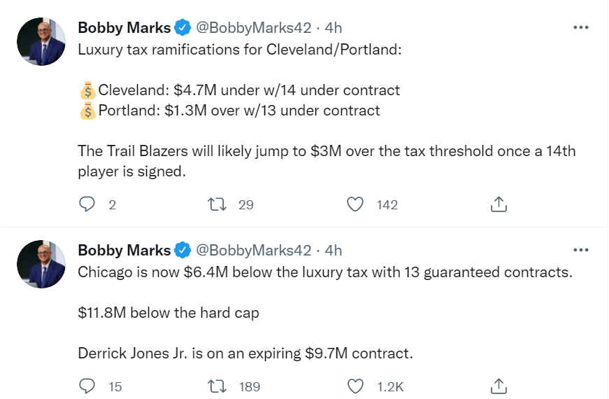View Bobby Marks avatar on the Chicago tweet
The width and height of the screenshot is (609, 399).
point(41,265)
